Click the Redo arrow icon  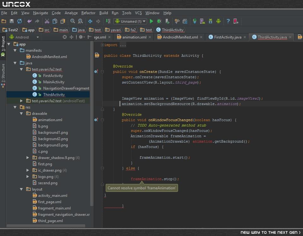tap(37, 21)
